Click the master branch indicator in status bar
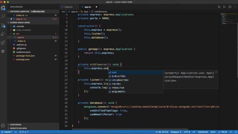 7,132
